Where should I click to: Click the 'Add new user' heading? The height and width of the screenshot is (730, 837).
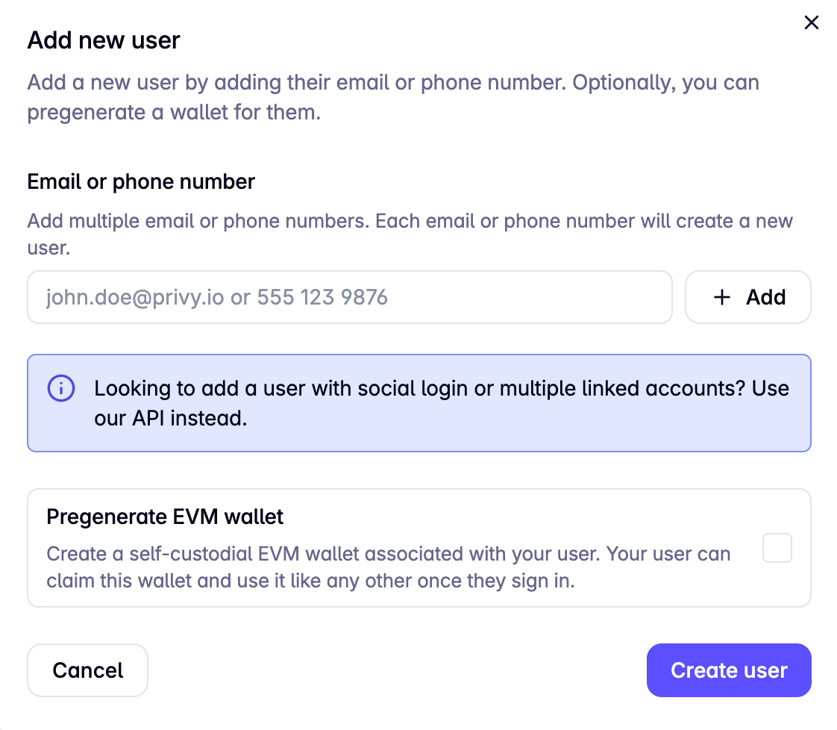pyautogui.click(x=104, y=40)
